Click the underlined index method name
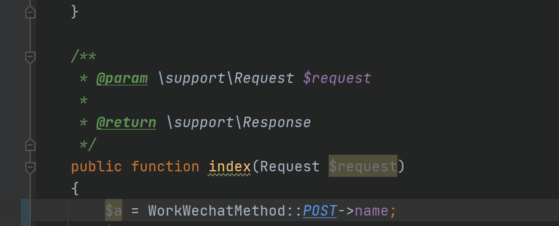The width and height of the screenshot is (559, 226). tap(230, 166)
